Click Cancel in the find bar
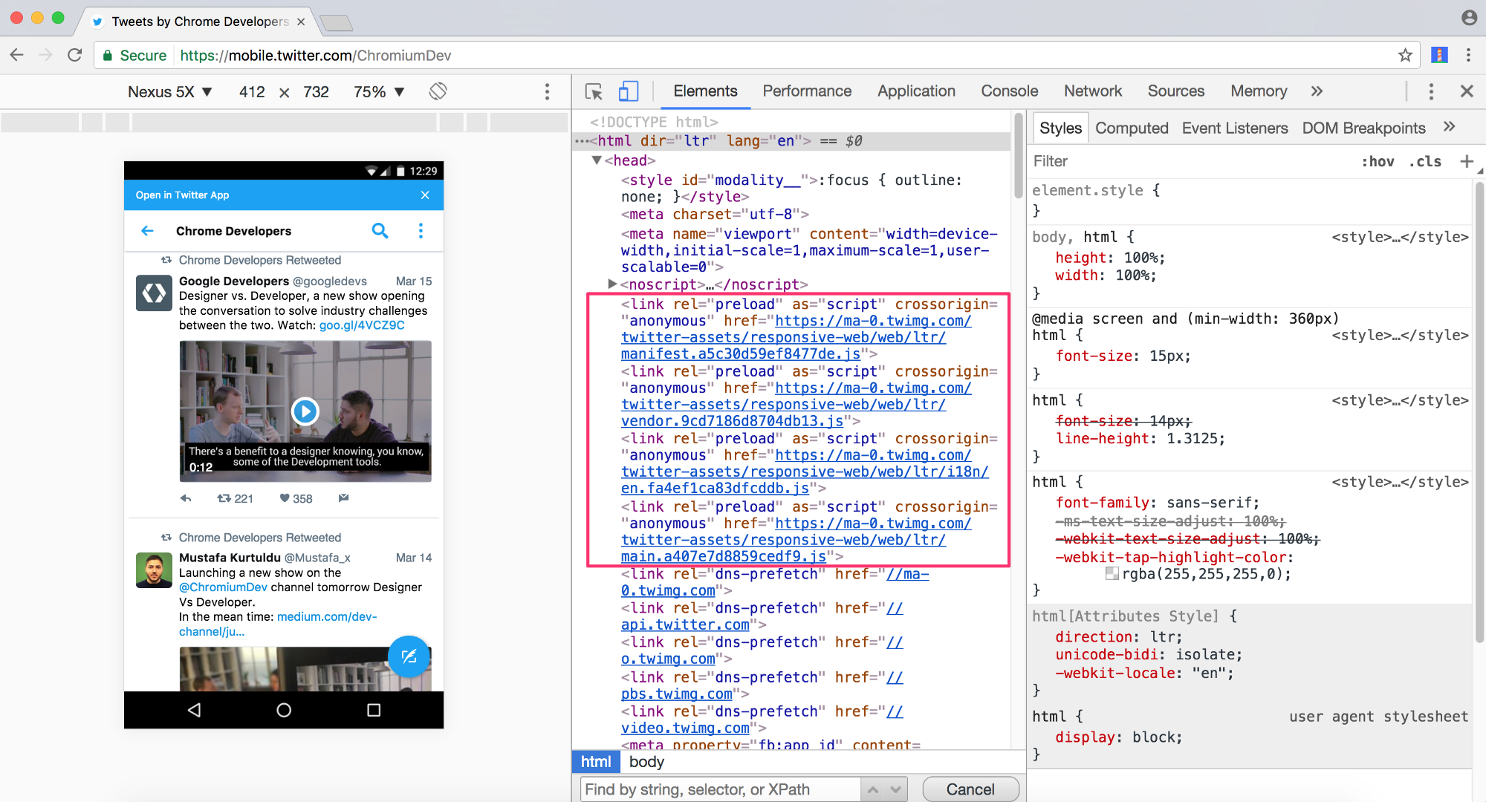This screenshot has height=802, width=1486. pyautogui.click(x=970, y=789)
